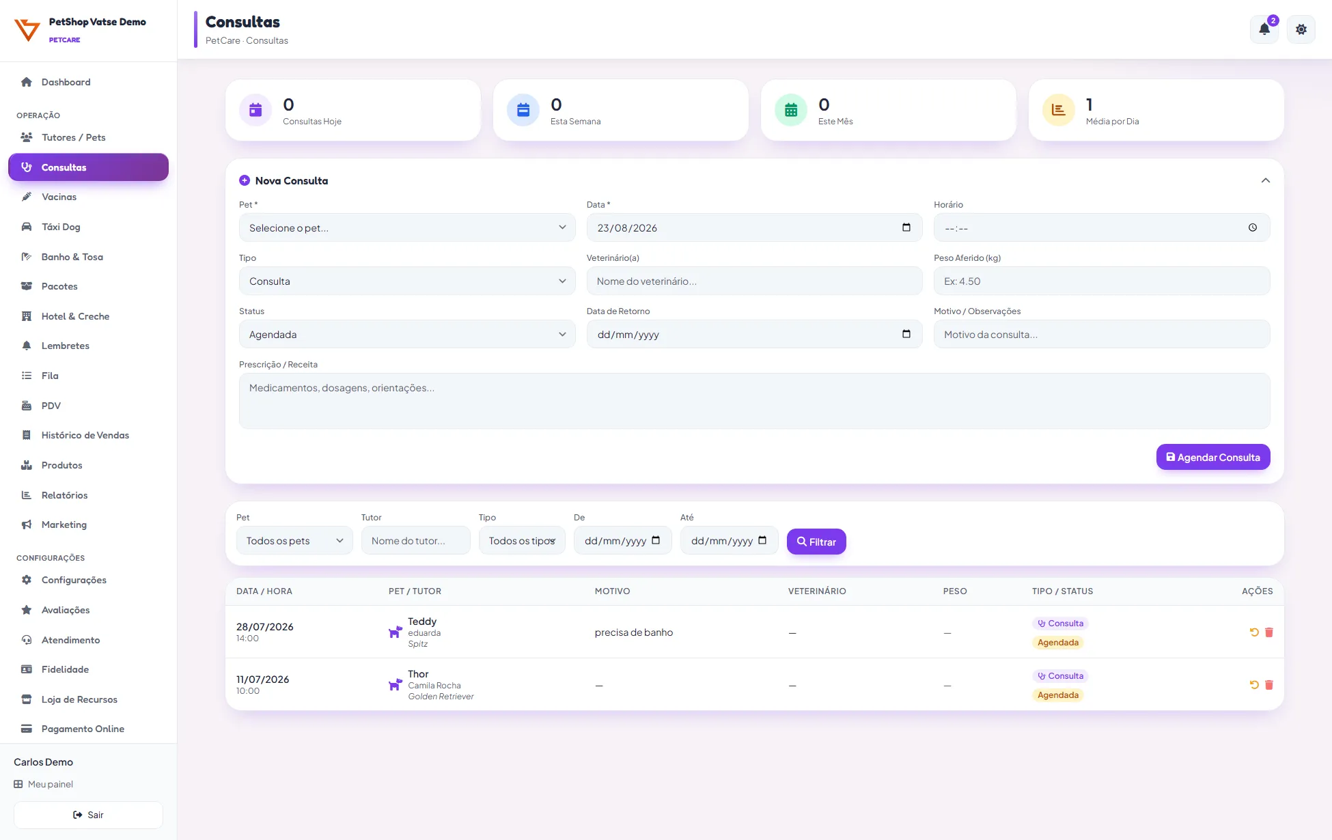Toggle the light/dark theme sun icon

(1301, 29)
